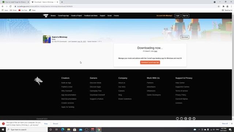Viewport: 234px width, 132px height.
Task: Open the CurseForge App menu item
Action: coord(63,15)
